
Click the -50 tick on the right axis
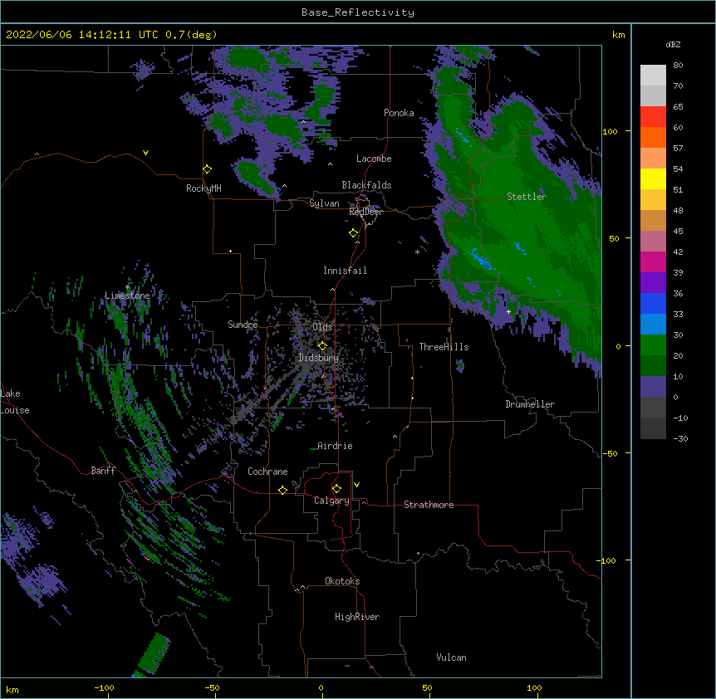tap(610, 453)
